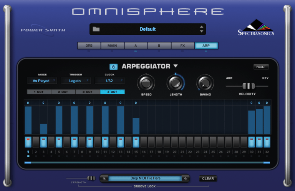This screenshot has width=295, height=191.
Task: Click the step 15 velocity bar
Action: (136, 126)
